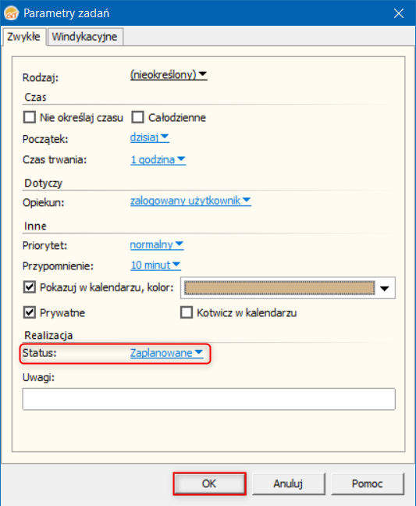Screen dimensions: 416x506
Task: Open the Czas trwania 1 godzina dropdown
Action: click(x=158, y=159)
